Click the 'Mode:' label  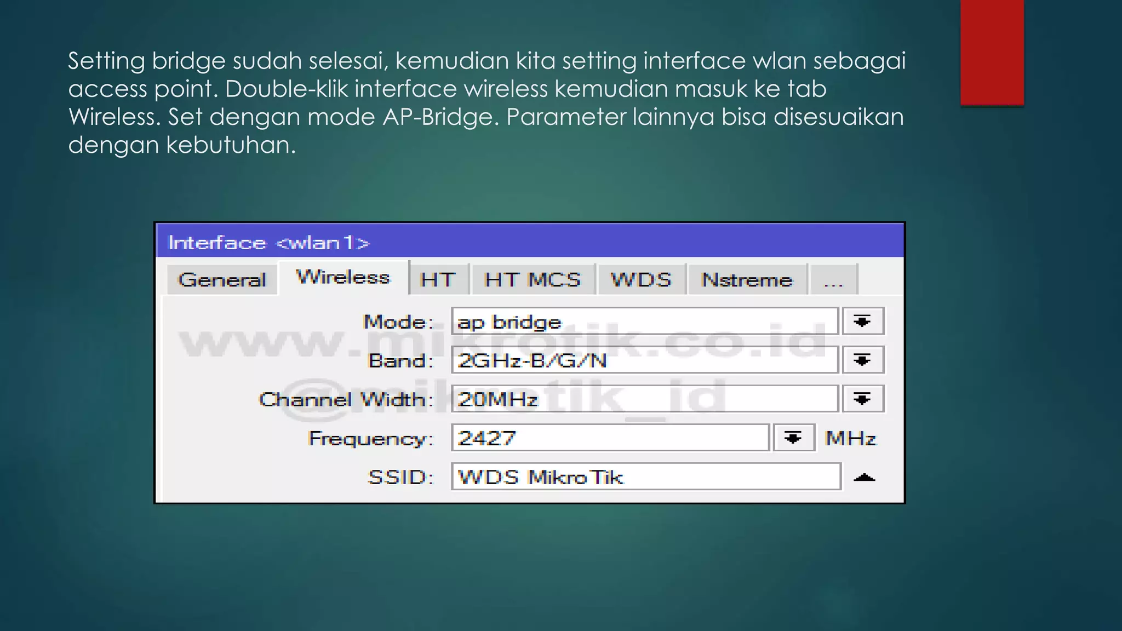pos(398,322)
